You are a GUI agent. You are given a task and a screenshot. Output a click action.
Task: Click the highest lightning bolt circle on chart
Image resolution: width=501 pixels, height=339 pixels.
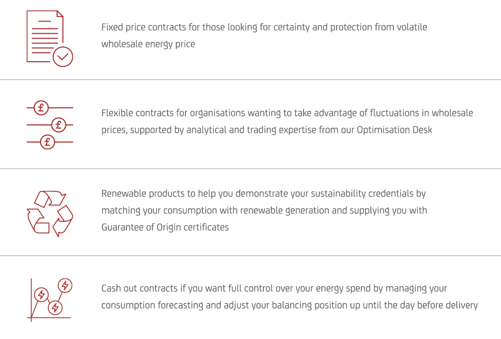click(x=65, y=285)
